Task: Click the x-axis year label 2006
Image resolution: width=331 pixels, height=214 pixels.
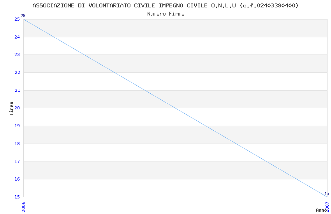Action: pyautogui.click(x=23, y=206)
